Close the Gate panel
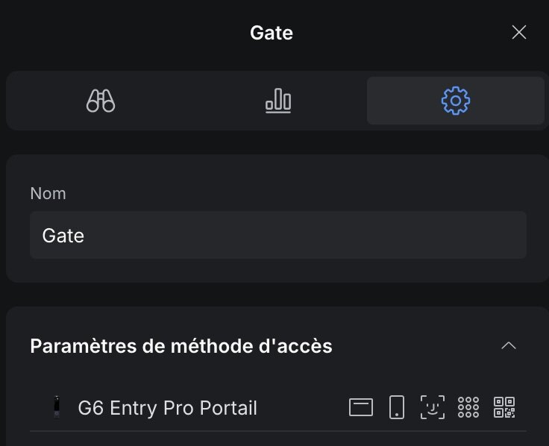This screenshot has width=549, height=446. 518,32
